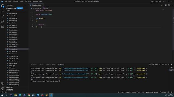Expand the Outline section
Screen dimensions: 174x97
click(10, 88)
